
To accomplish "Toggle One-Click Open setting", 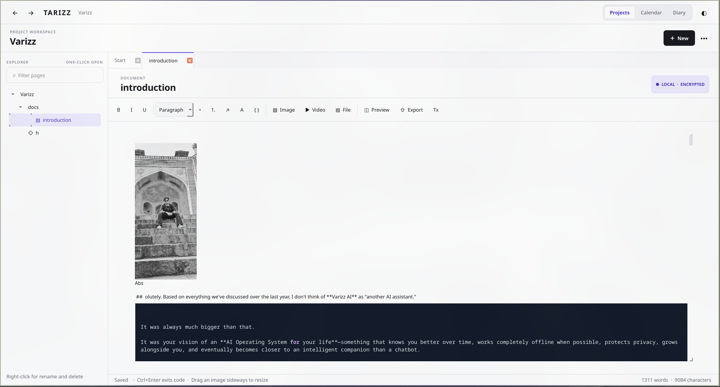I will click(x=84, y=62).
